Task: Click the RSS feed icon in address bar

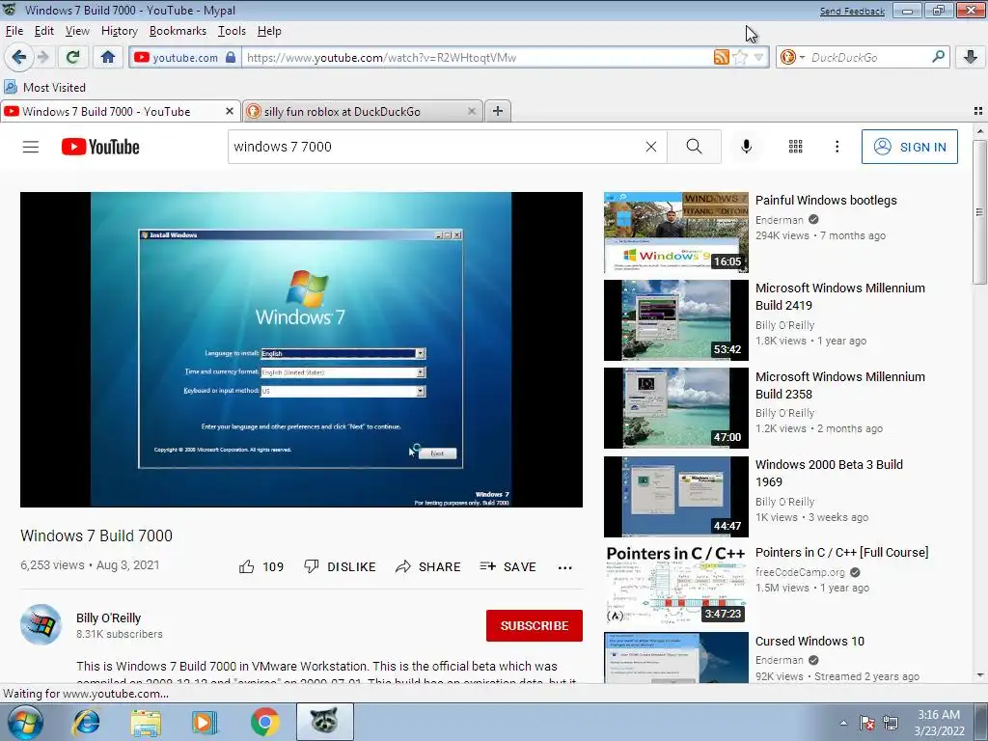Action: (722, 57)
